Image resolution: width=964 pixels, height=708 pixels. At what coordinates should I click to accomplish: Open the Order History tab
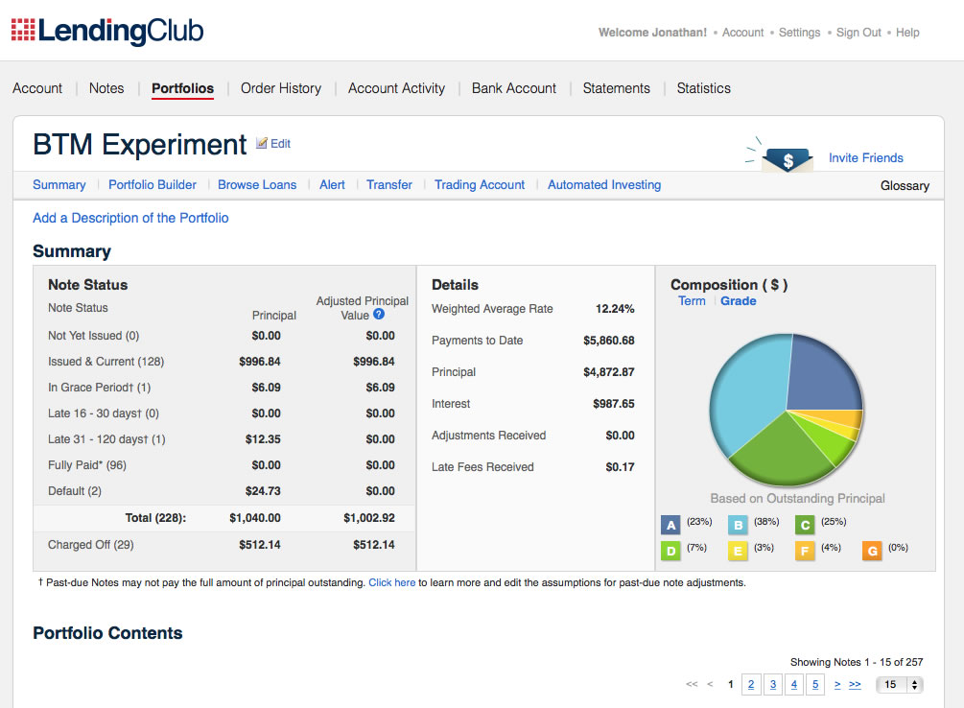click(281, 88)
